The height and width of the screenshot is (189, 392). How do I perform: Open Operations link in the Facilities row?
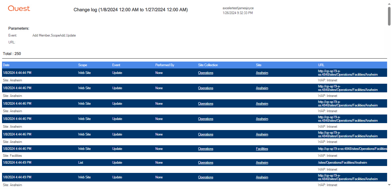[206, 149]
